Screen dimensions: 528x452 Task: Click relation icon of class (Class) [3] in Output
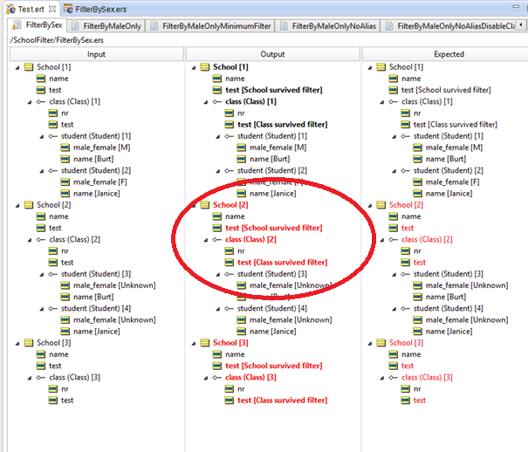(x=217, y=378)
